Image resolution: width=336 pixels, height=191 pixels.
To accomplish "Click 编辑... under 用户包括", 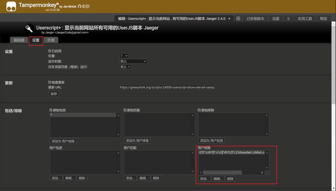I will tap(70, 178).
